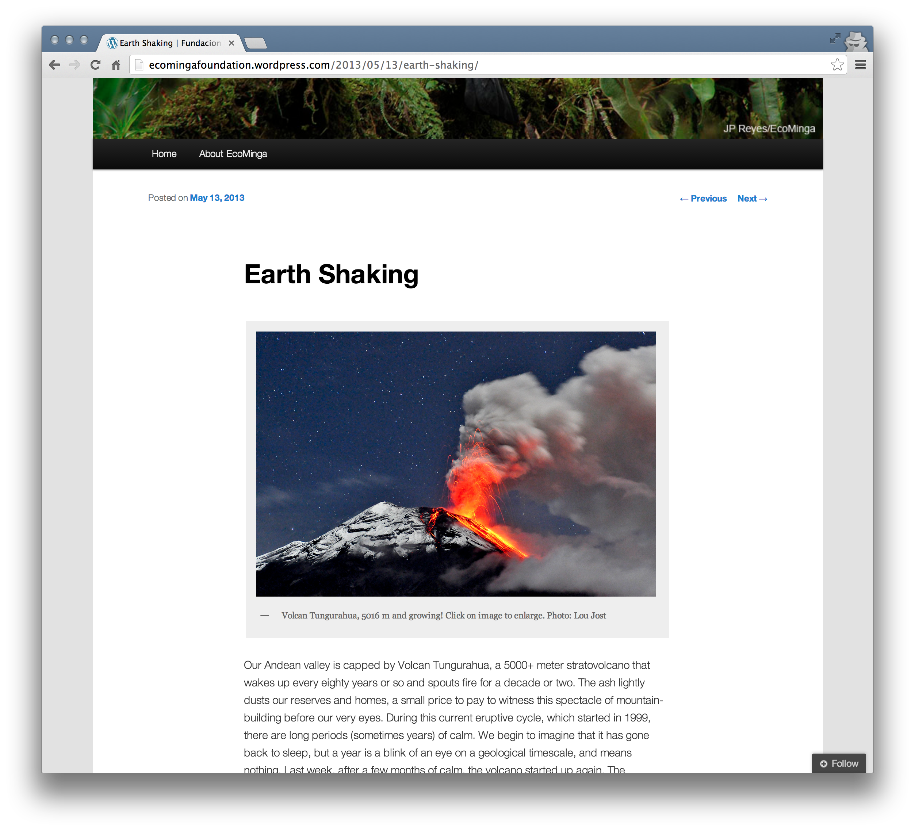
Task: Enlarge the Tungurahua volcano image
Action: pos(456,463)
